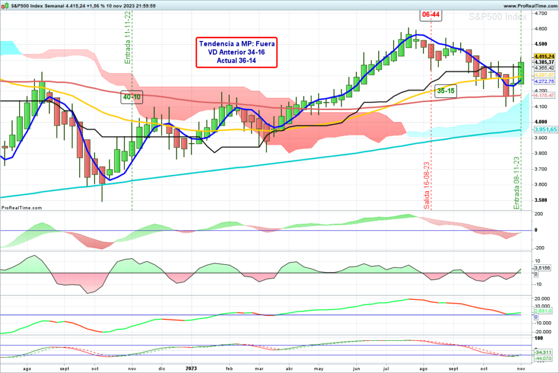This screenshot has width=559, height=373.
Task: Click the candlestick chart icon beside the title
Action: (x=5, y=5)
